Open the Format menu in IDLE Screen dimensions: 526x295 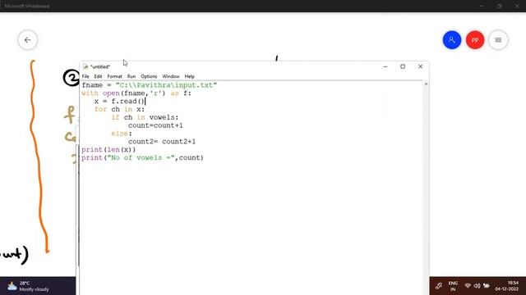[x=115, y=76]
